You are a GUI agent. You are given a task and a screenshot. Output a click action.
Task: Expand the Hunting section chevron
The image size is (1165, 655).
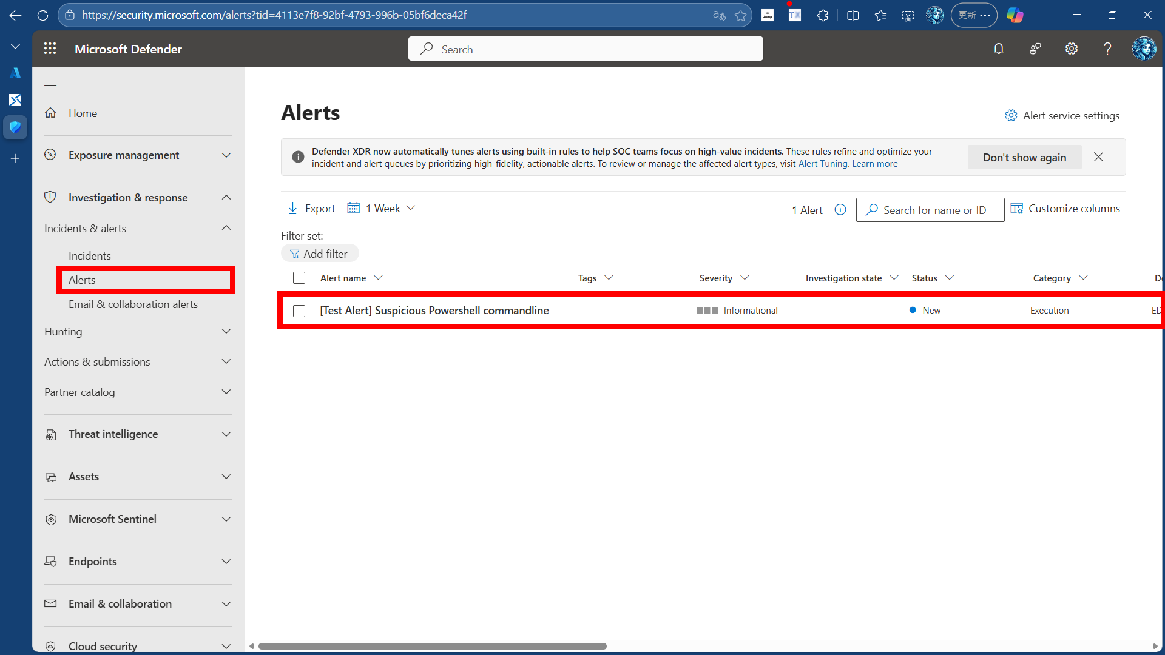tap(225, 331)
